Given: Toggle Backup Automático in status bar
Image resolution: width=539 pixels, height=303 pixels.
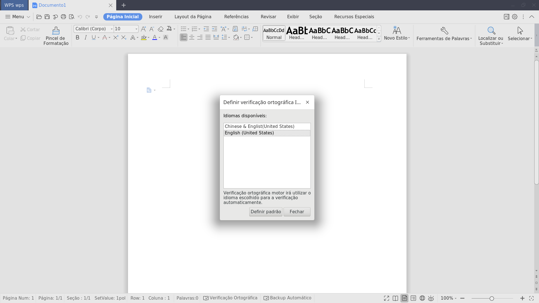Looking at the screenshot, I should 287,298.
